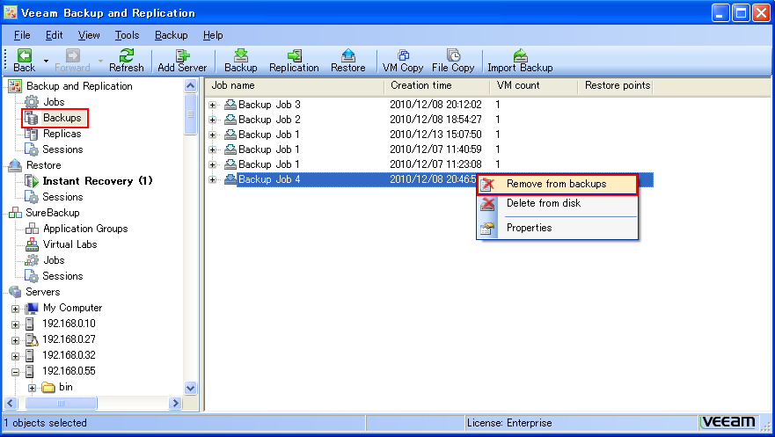
Task: Start a new Backup from the toolbar
Action: coord(241,61)
